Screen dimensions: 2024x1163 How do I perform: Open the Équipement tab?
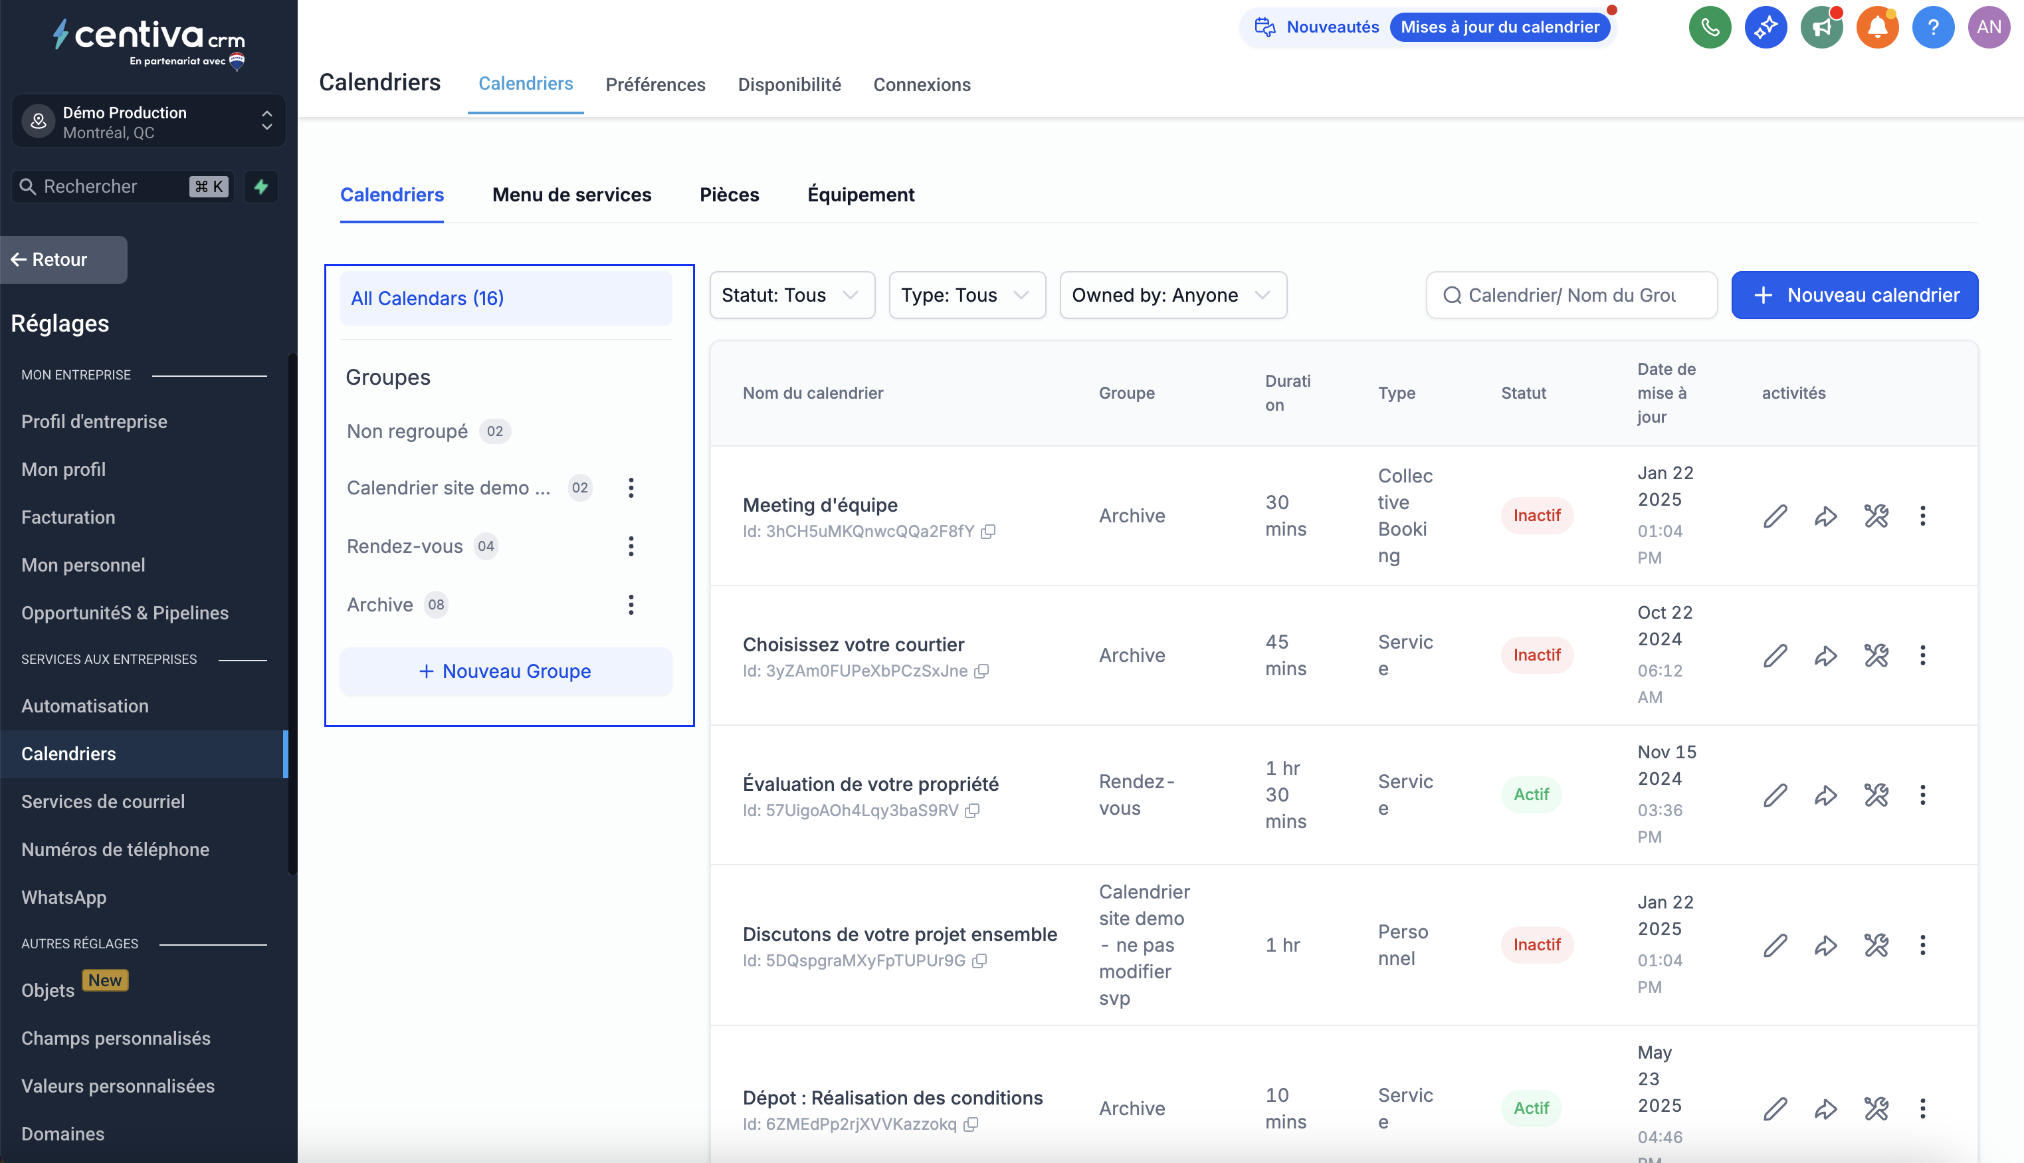coord(860,194)
